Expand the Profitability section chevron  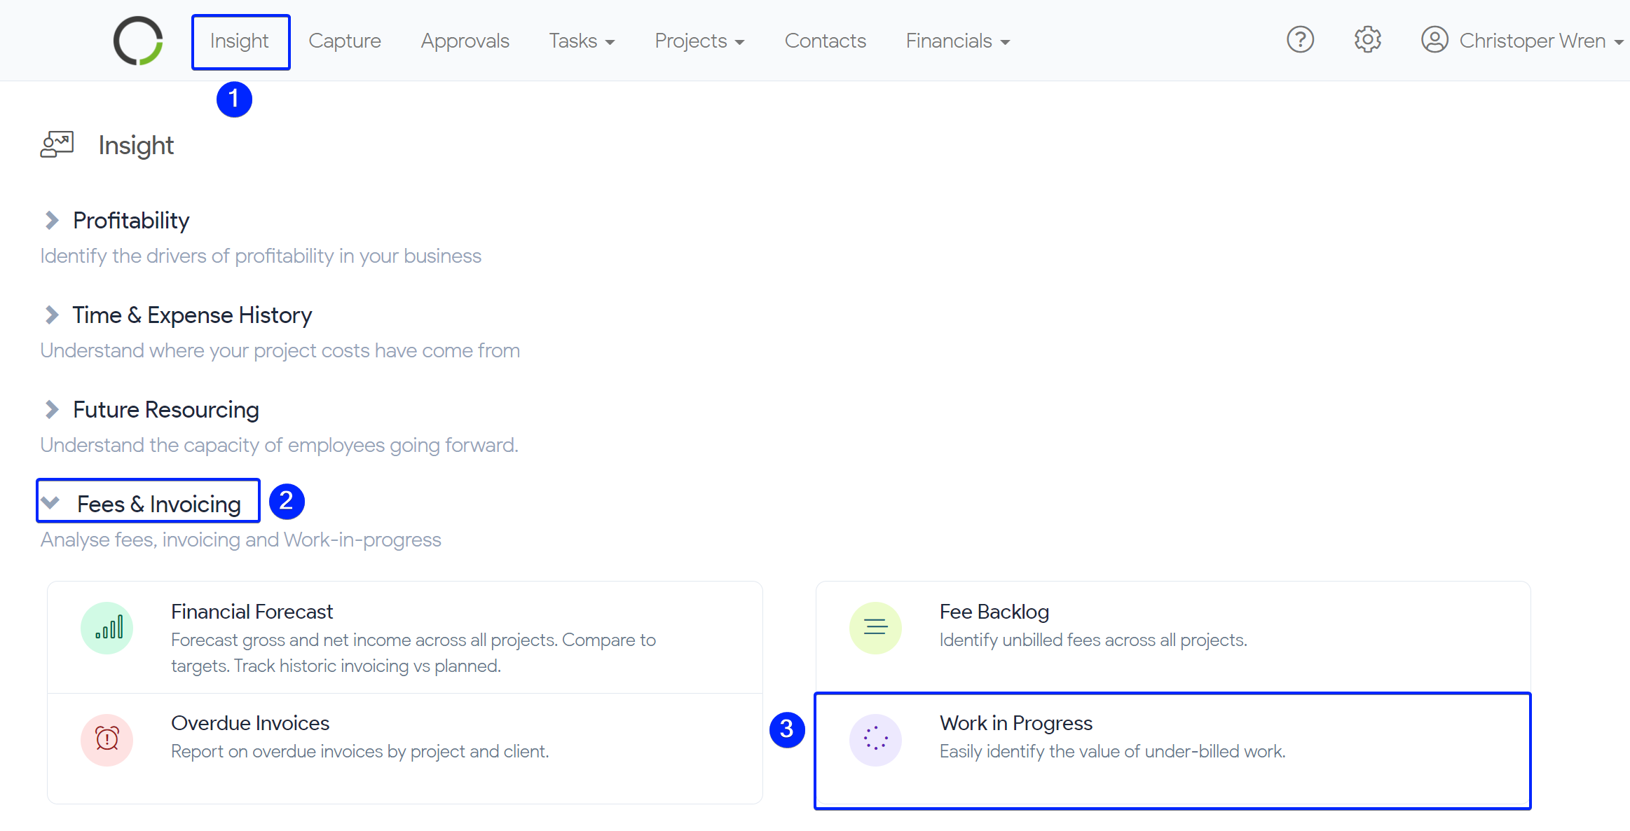point(52,220)
